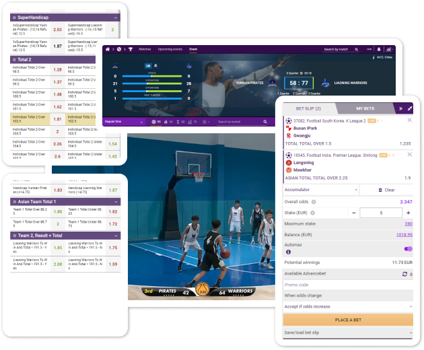The height and width of the screenshot is (350, 424).
Task: Select the up-down arrows handicap filter
Action: [180, 122]
